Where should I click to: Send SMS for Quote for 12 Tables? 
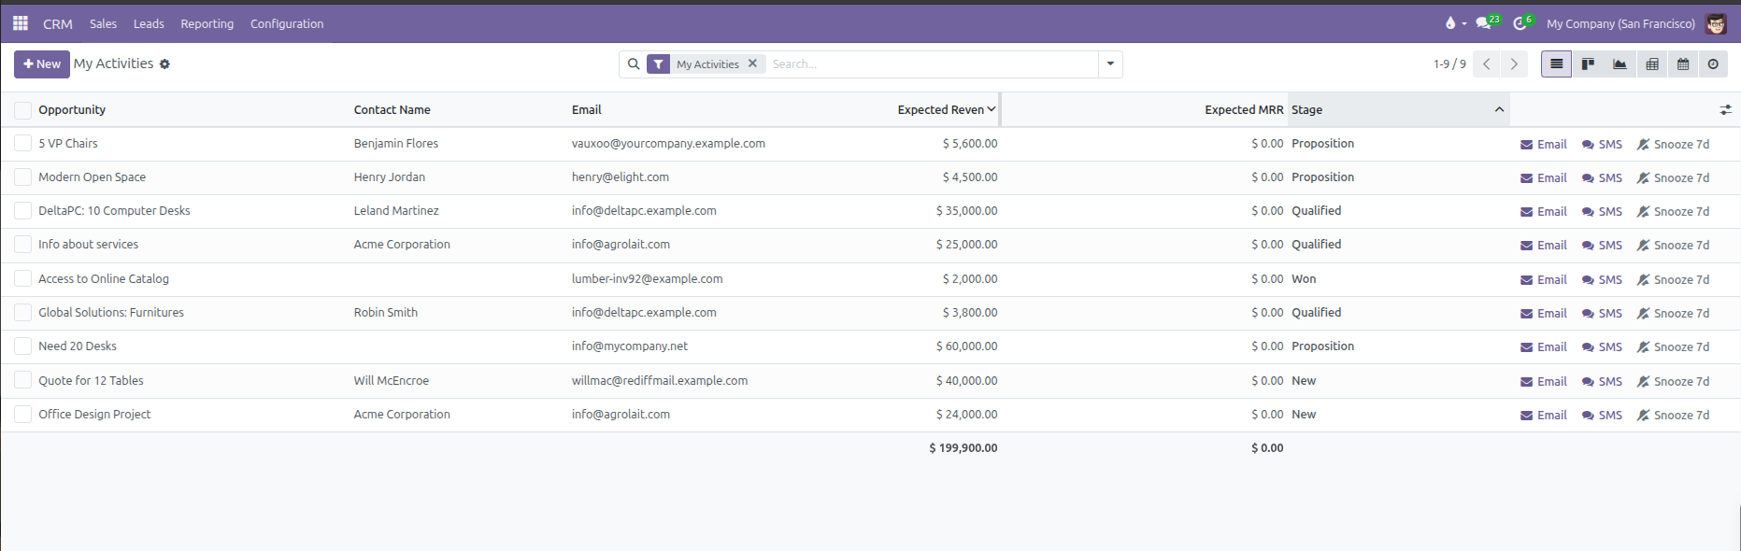pos(1602,382)
